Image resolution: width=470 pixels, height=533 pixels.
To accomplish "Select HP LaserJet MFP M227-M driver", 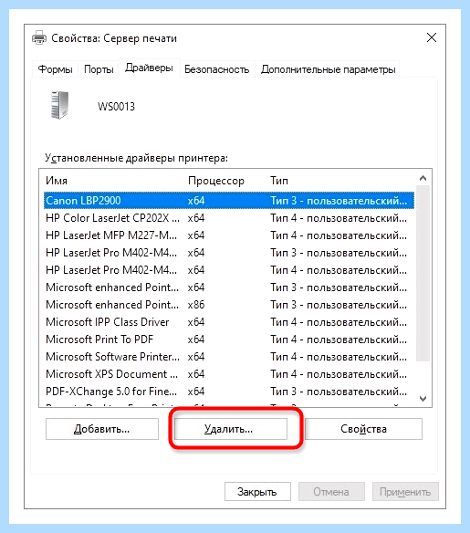I will click(229, 235).
